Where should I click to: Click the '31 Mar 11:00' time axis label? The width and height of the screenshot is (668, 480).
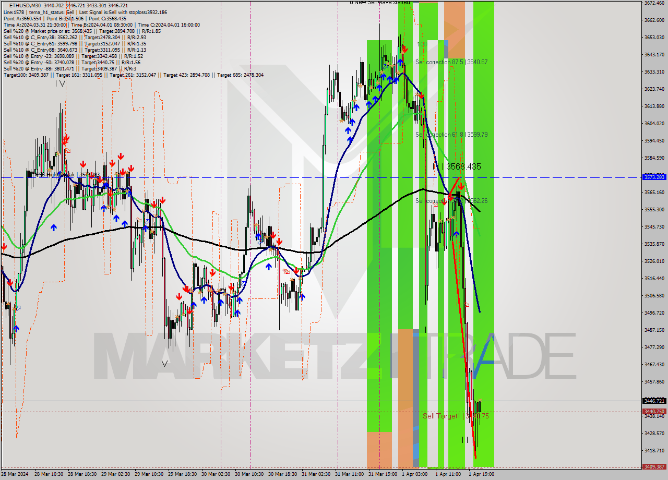[349, 474]
